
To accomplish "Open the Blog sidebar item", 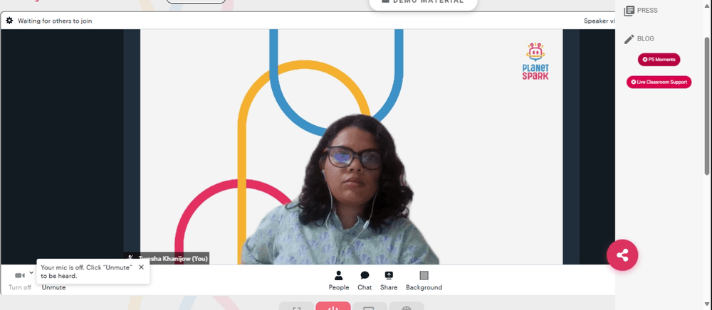I will 639,39.
